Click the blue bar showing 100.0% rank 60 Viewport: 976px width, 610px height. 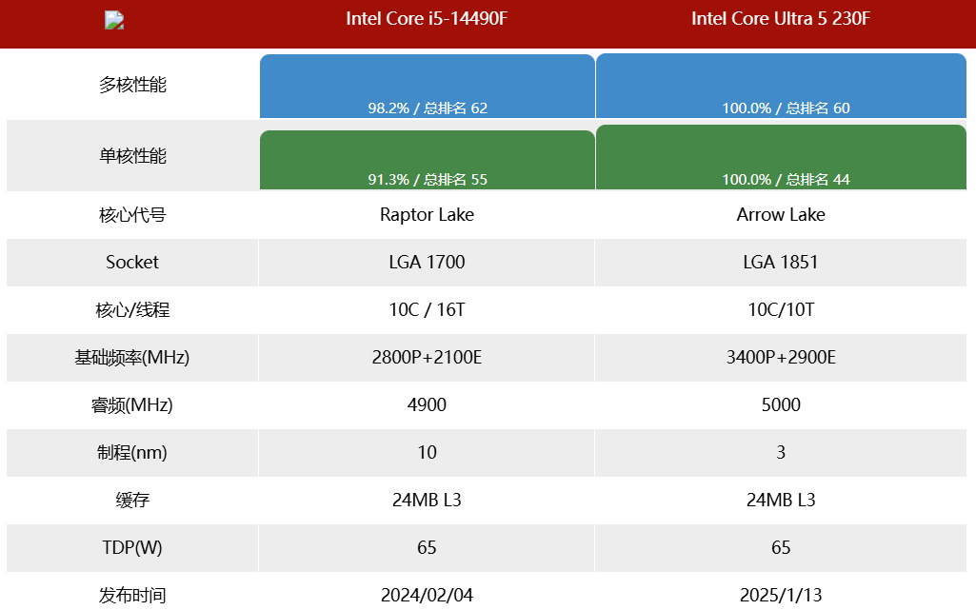point(781,86)
